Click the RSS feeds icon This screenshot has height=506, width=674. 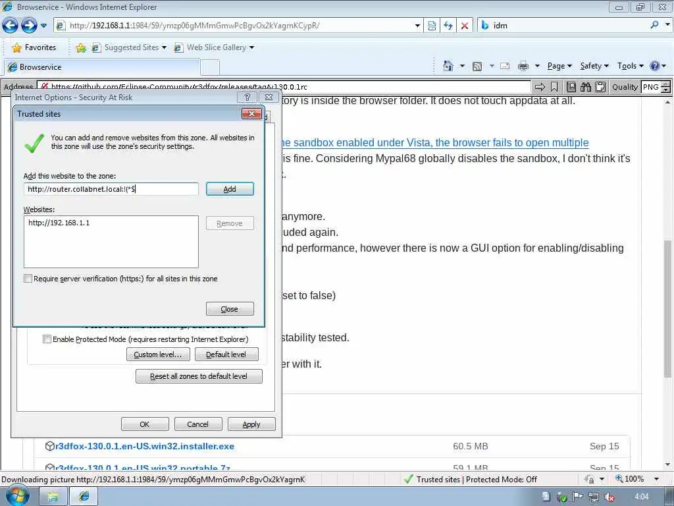pyautogui.click(x=477, y=67)
